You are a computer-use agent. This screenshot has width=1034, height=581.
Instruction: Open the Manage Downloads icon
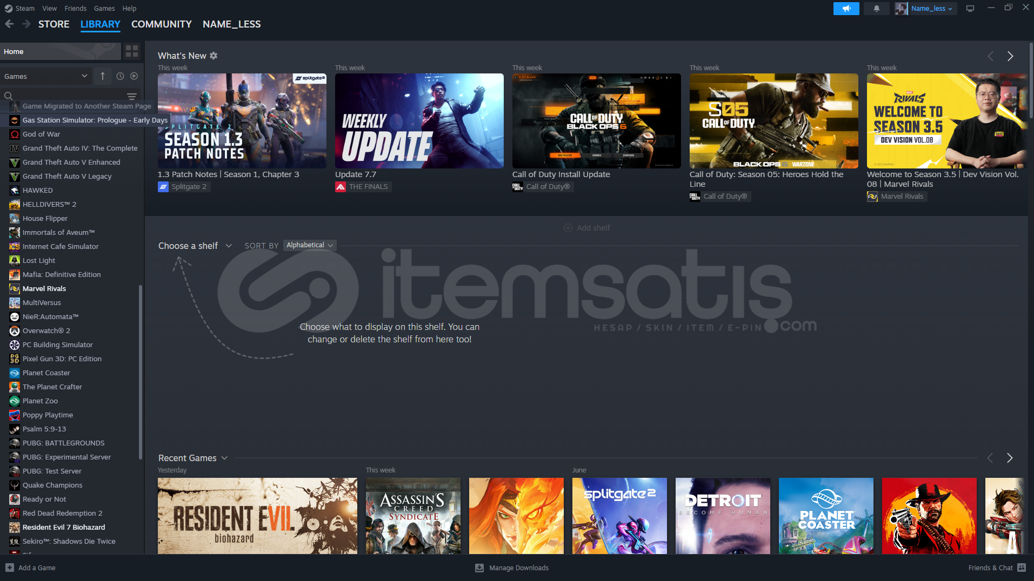click(x=479, y=568)
